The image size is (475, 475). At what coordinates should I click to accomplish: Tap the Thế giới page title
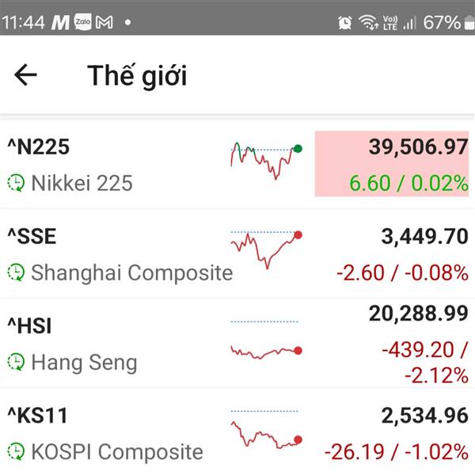click(x=137, y=76)
